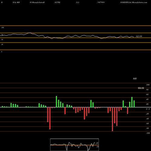
Task: Click the 937989 code in header
Action: 101,2
